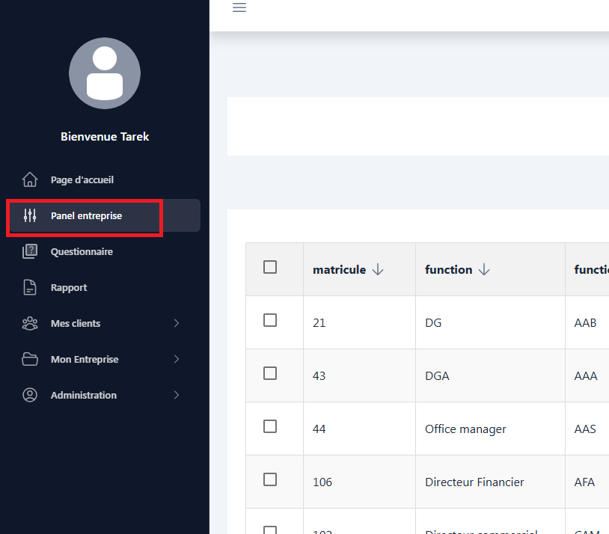609x534 pixels.
Task: Select checkbox for the Office manager row
Action: (x=270, y=426)
